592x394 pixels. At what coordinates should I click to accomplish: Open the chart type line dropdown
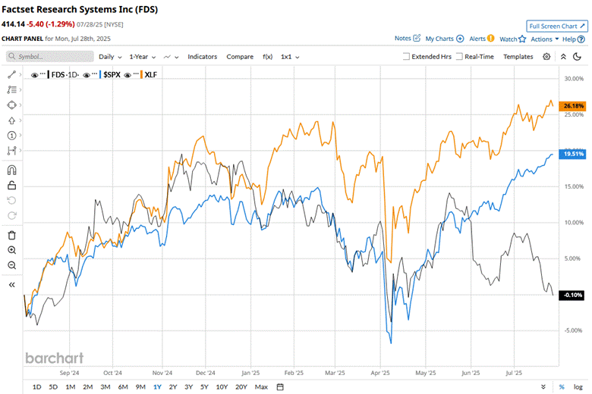(x=171, y=57)
